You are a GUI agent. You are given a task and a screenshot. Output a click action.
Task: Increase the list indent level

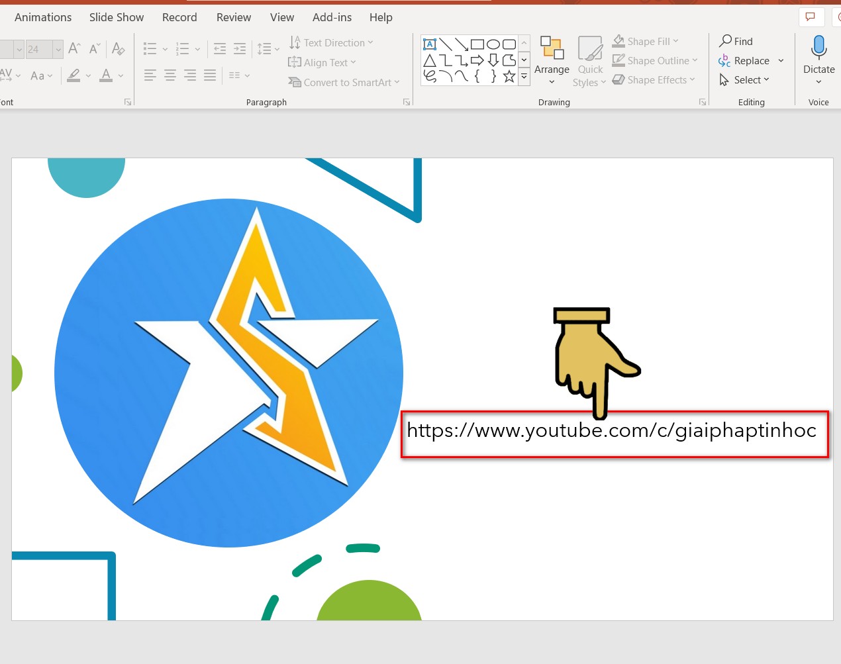(x=240, y=48)
